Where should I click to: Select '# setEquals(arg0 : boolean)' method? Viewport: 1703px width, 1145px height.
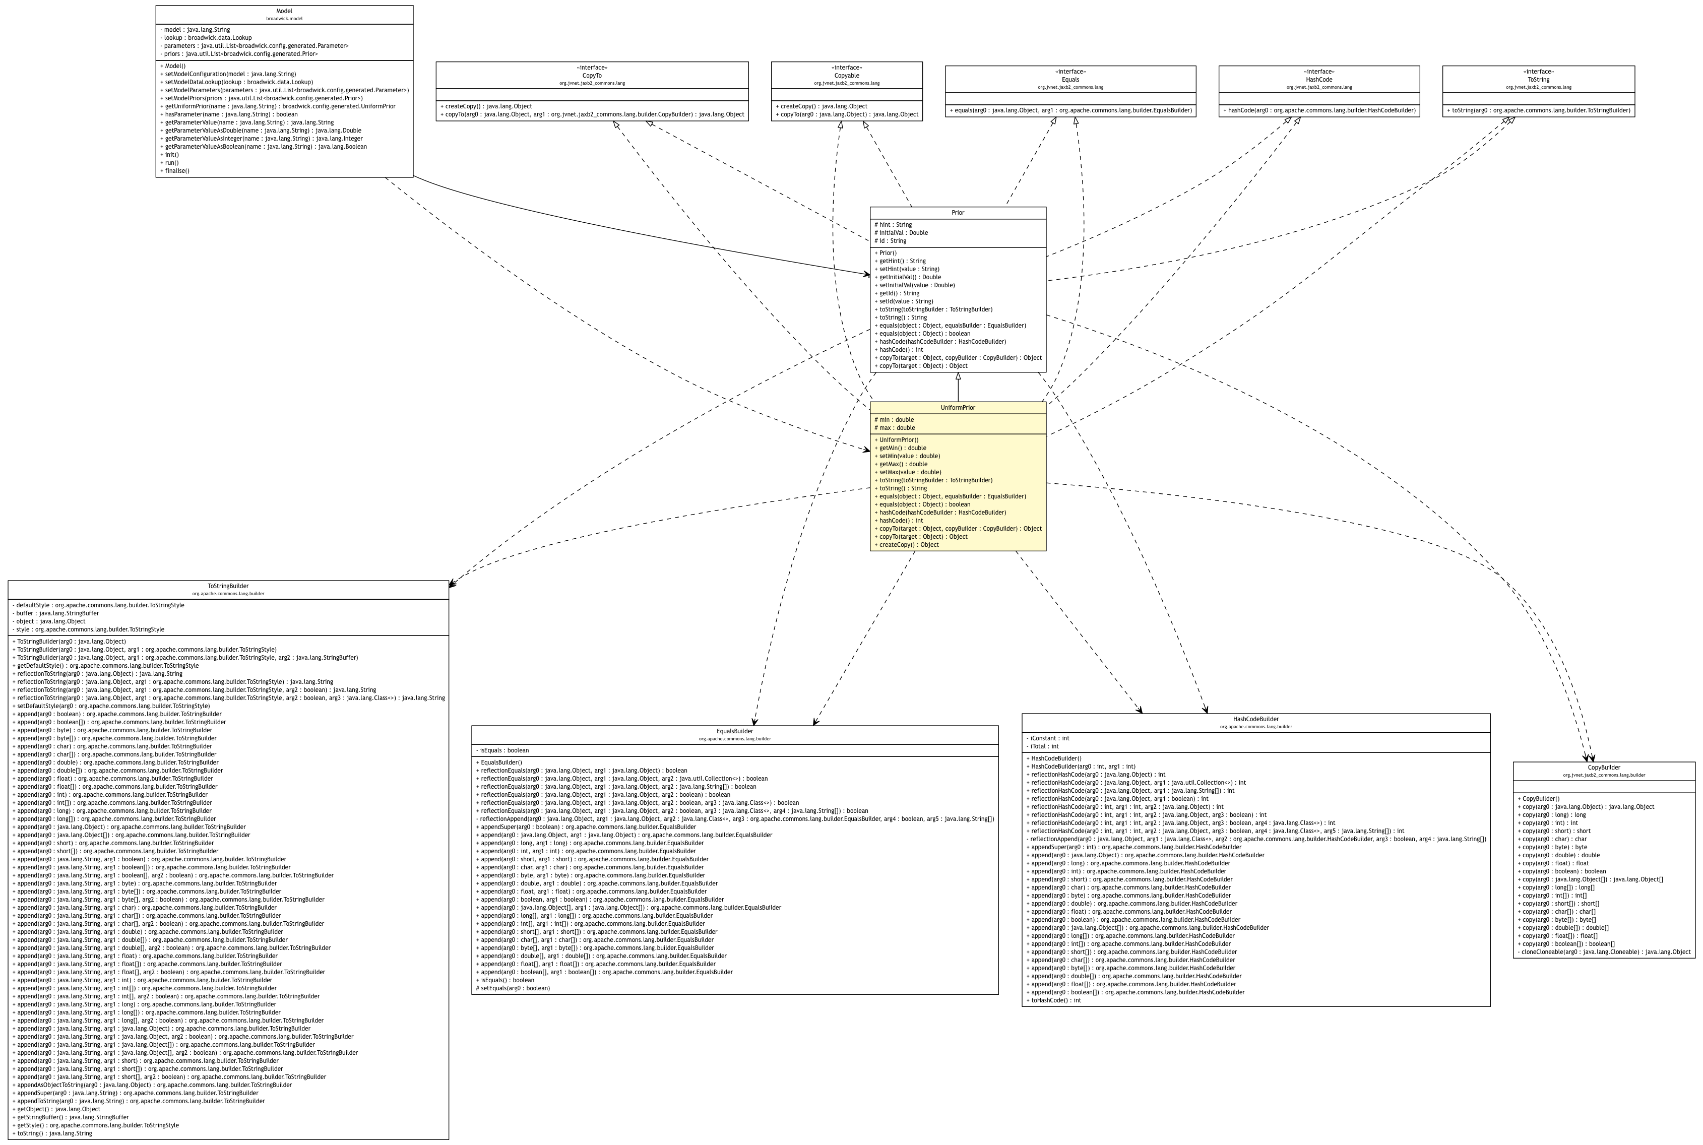pos(513,989)
